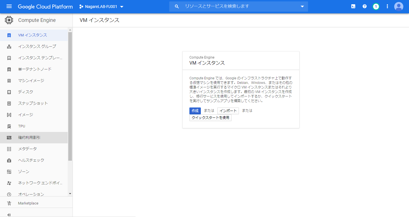This screenshot has width=409, height=217.
Task: Click the 確約利用割引 percent icon
Action: (9, 138)
